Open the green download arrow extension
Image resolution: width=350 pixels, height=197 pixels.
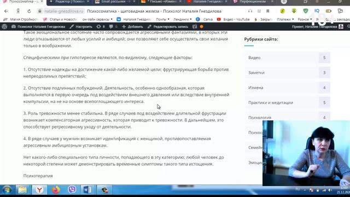294,11
